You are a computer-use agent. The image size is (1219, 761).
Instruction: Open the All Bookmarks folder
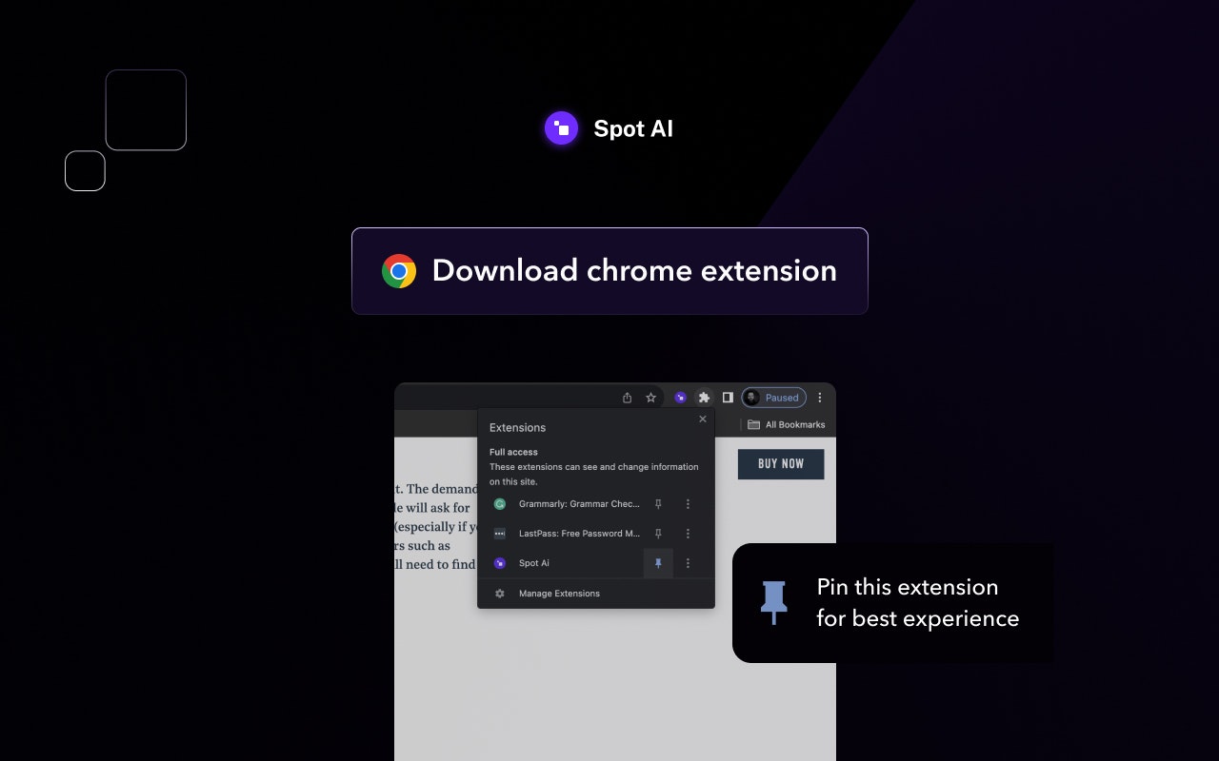tap(787, 424)
